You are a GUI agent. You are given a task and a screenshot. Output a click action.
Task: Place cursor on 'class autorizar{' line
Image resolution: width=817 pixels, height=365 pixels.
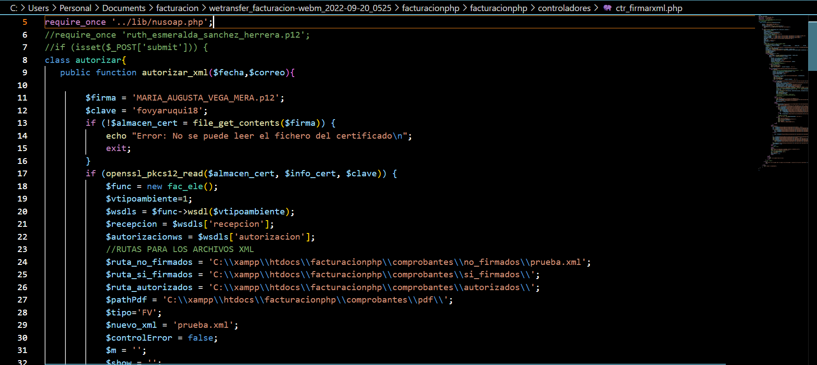85,60
